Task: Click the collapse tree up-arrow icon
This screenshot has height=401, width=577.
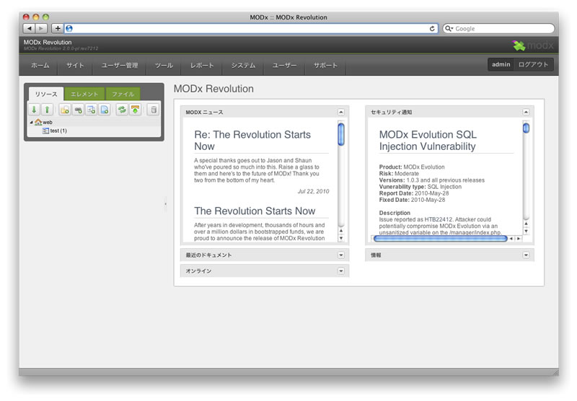Action: click(x=47, y=110)
